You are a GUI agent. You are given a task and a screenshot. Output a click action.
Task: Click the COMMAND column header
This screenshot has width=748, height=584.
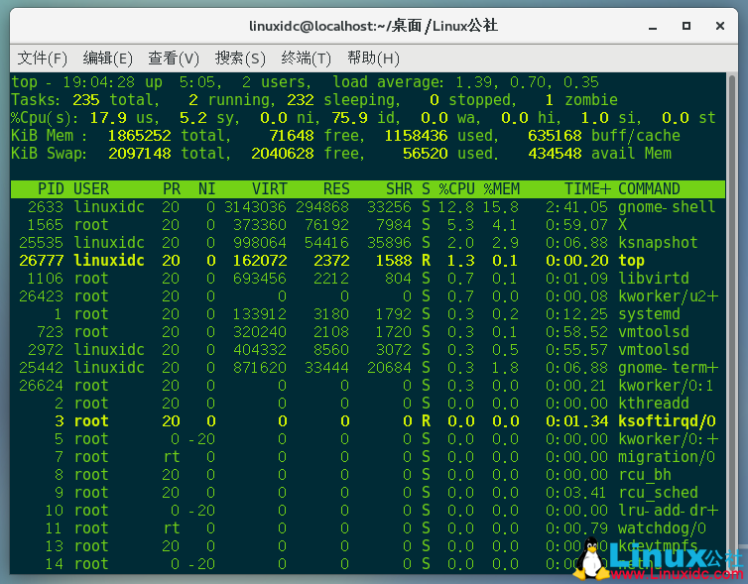[649, 189]
